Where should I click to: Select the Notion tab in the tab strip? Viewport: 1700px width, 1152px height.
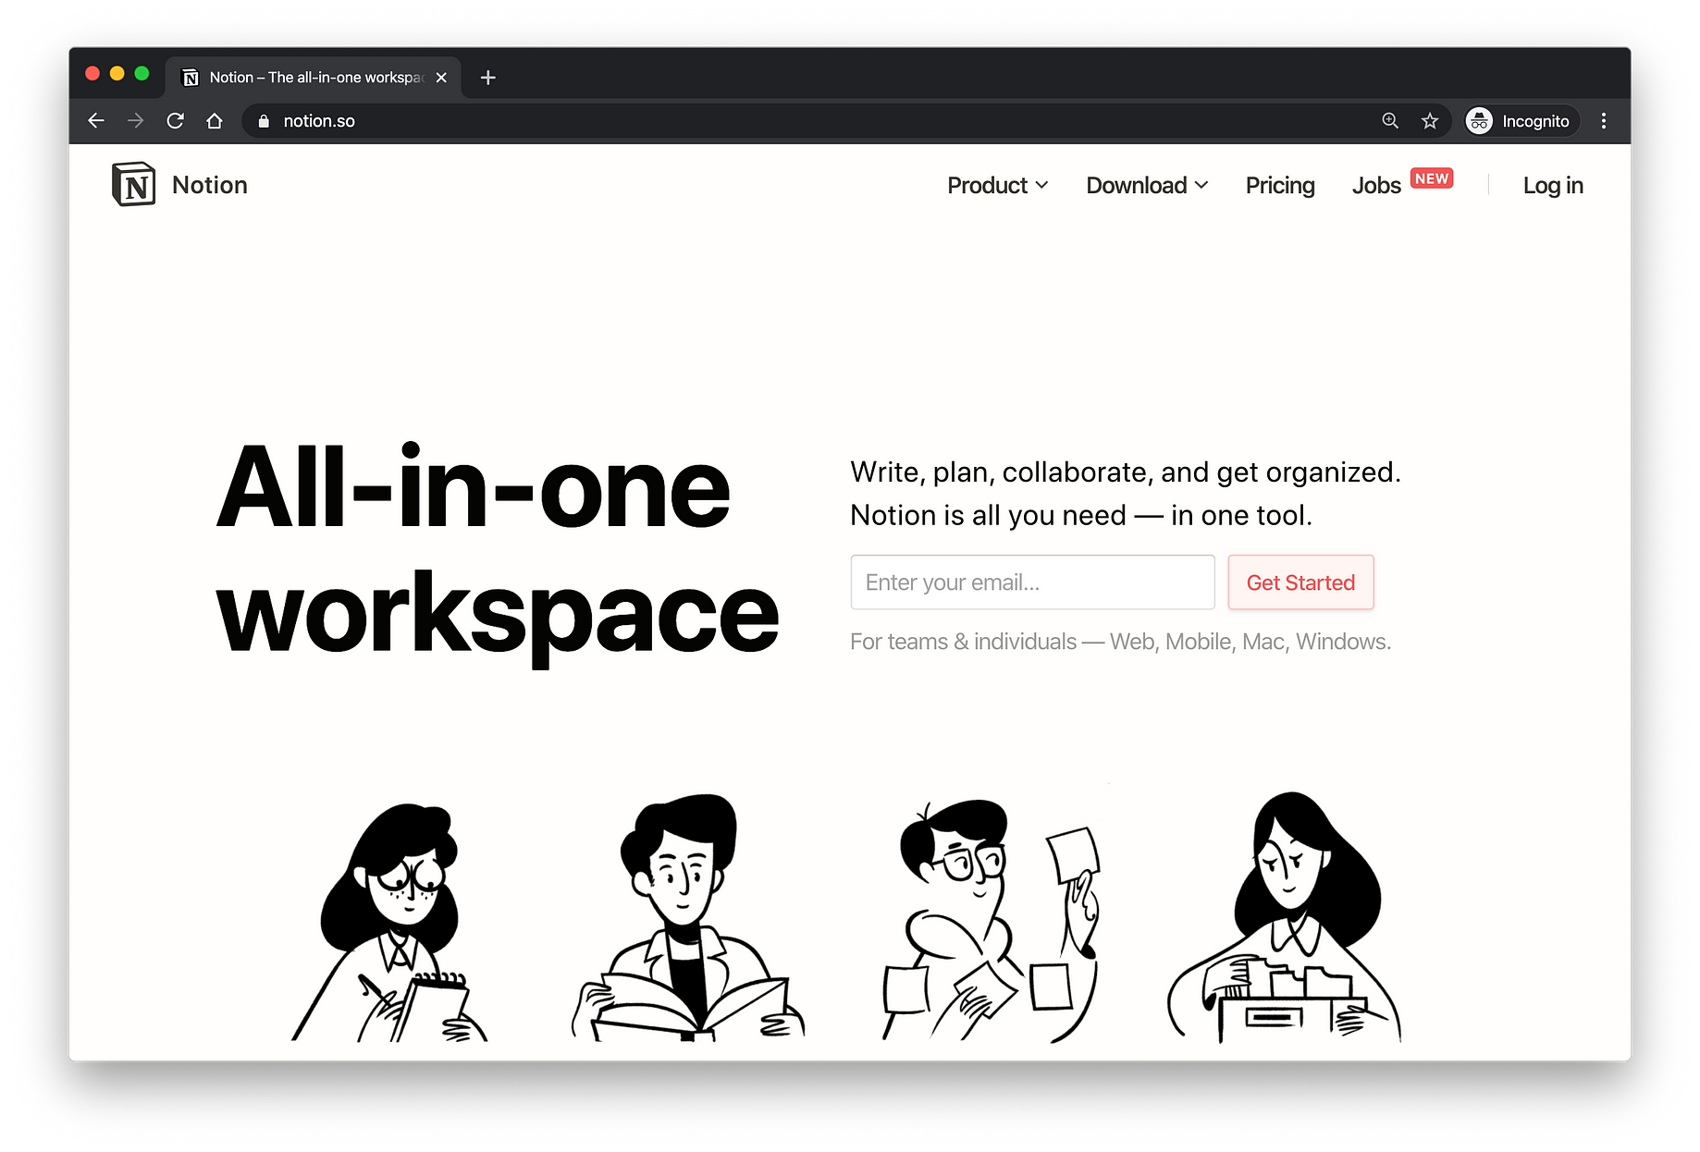tap(314, 78)
